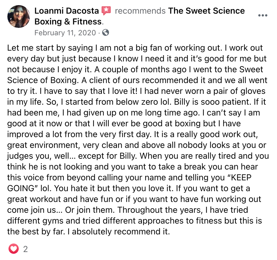Click the heart reaction icon

[x=13, y=249]
